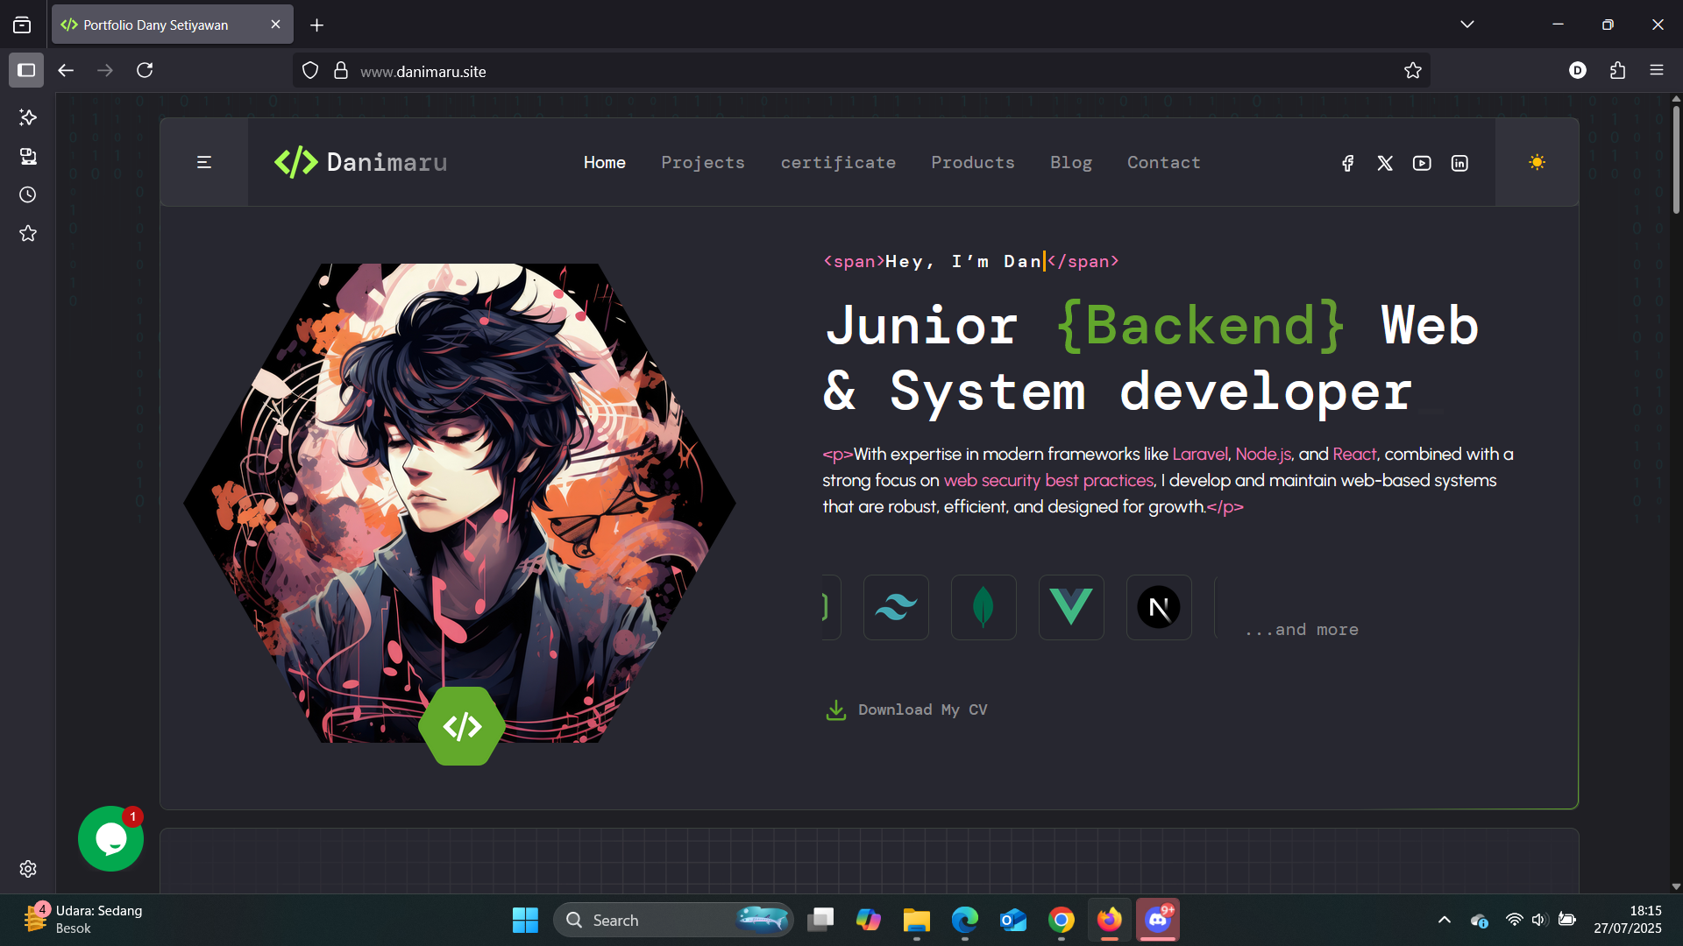Click the Next.js logo icon
The width and height of the screenshot is (1683, 946).
tap(1159, 607)
